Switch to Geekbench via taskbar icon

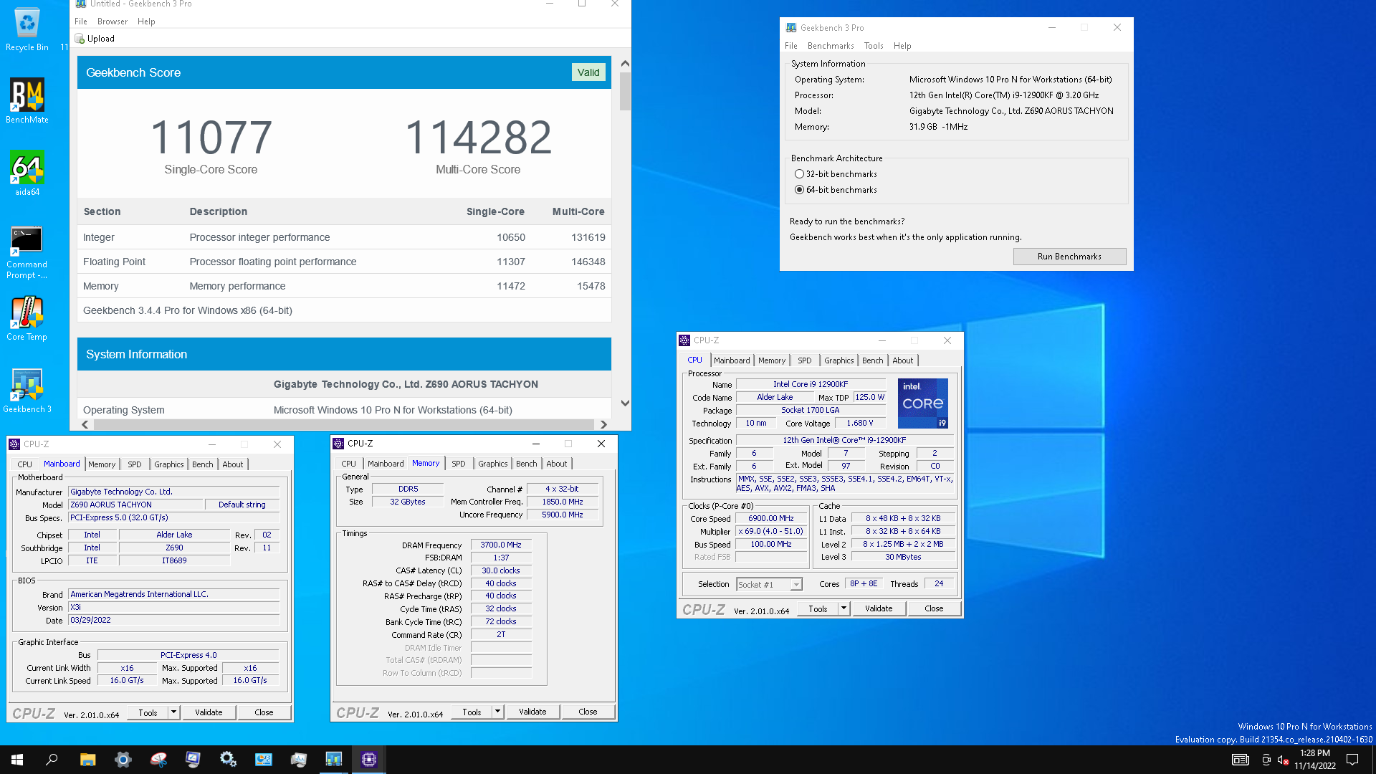(333, 760)
